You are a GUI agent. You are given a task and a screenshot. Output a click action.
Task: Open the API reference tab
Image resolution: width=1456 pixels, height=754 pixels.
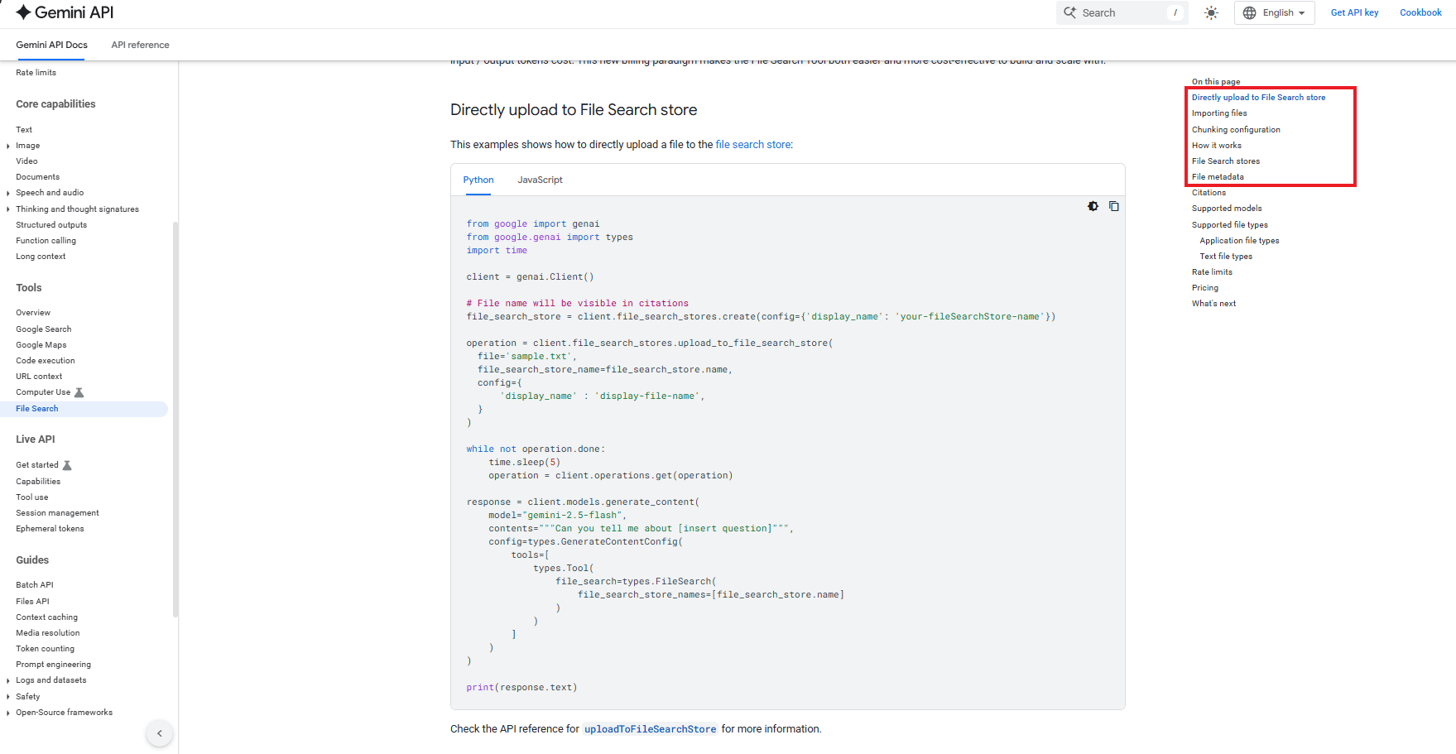coord(139,45)
